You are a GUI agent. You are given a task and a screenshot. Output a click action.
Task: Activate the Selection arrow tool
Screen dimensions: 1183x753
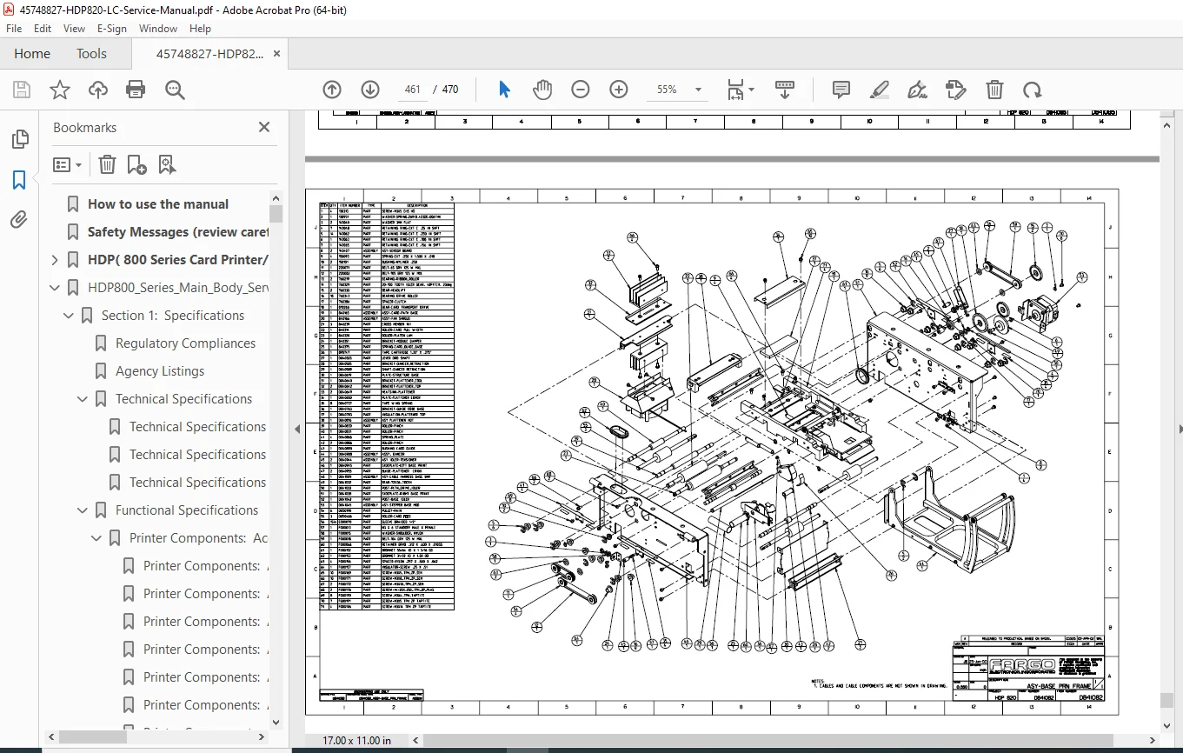coord(504,90)
